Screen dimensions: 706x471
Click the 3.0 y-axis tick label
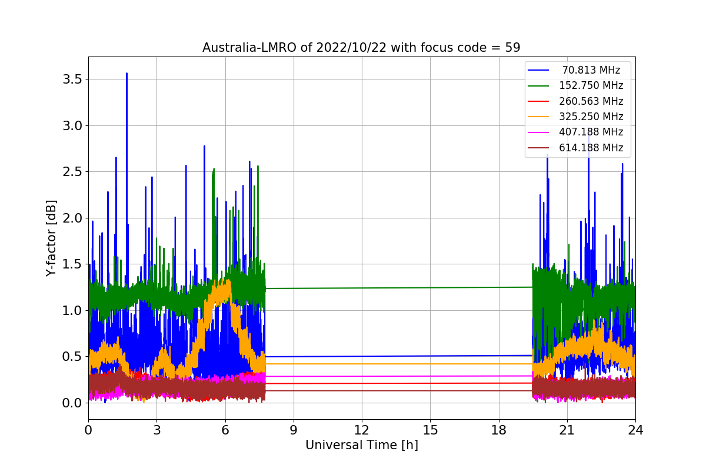[x=72, y=125]
